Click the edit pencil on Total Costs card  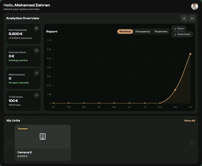coord(36,95)
